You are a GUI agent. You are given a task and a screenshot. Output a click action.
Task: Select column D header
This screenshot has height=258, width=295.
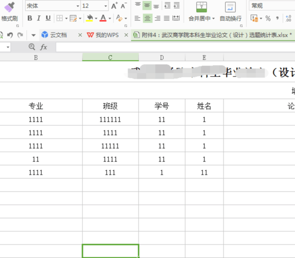click(162, 57)
